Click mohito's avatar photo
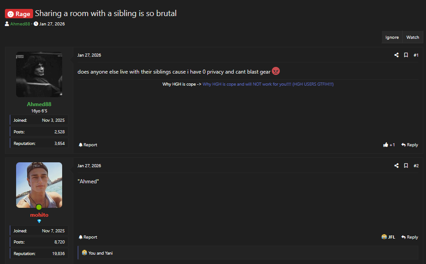426x264 pixels. pos(39,185)
